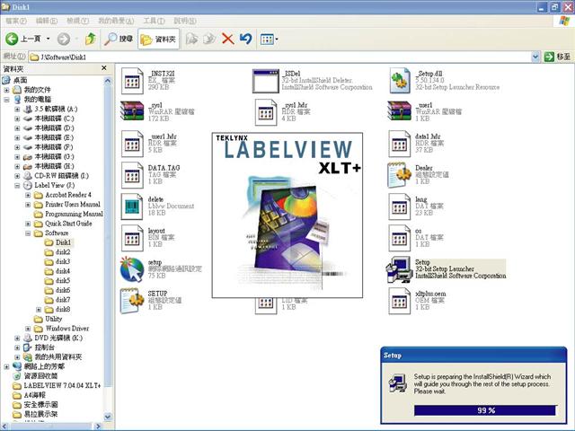Click the tree scroll-down arrow
The image size is (575, 431).
click(x=108, y=417)
